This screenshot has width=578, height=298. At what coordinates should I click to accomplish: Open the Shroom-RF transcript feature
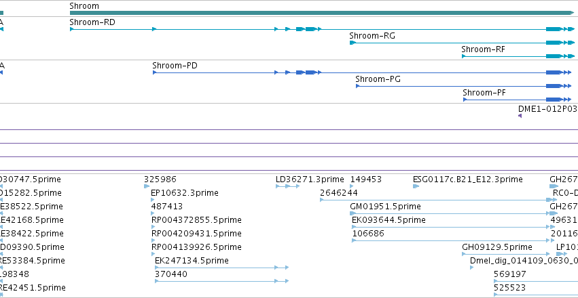point(518,56)
